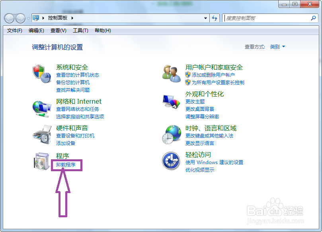The image size is (322, 232).
Task: Expand the address bar history dropdown
Action: (x=205, y=18)
